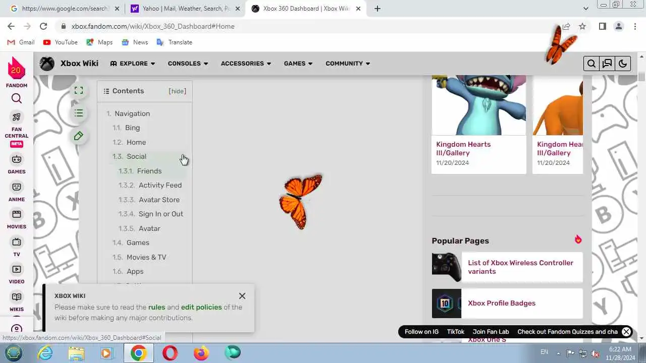
Task: Reload the page in Chrome
Action: (x=43, y=26)
